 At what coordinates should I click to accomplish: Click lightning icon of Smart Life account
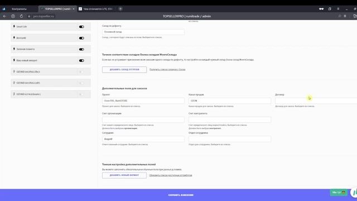(14, 26)
